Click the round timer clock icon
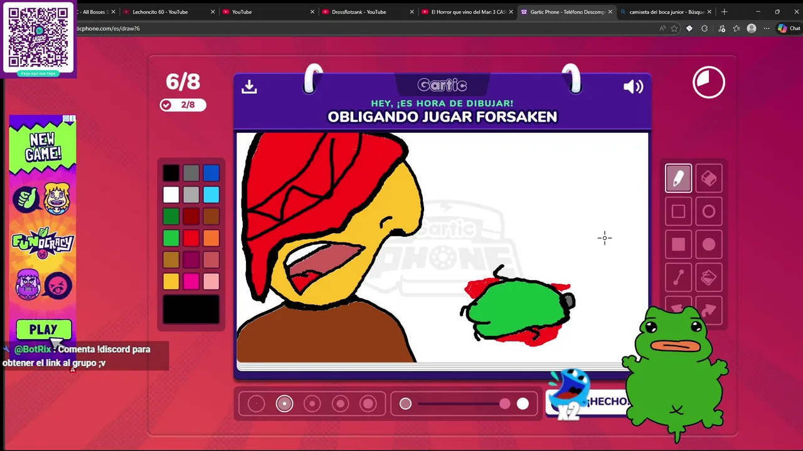Screen dimensions: 803x451 (709, 82)
